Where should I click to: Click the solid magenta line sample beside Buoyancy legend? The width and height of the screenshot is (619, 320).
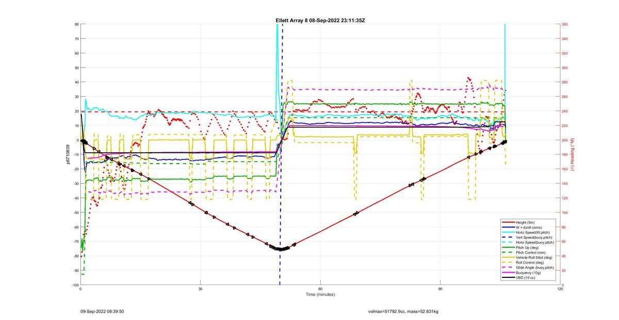pyautogui.click(x=508, y=273)
